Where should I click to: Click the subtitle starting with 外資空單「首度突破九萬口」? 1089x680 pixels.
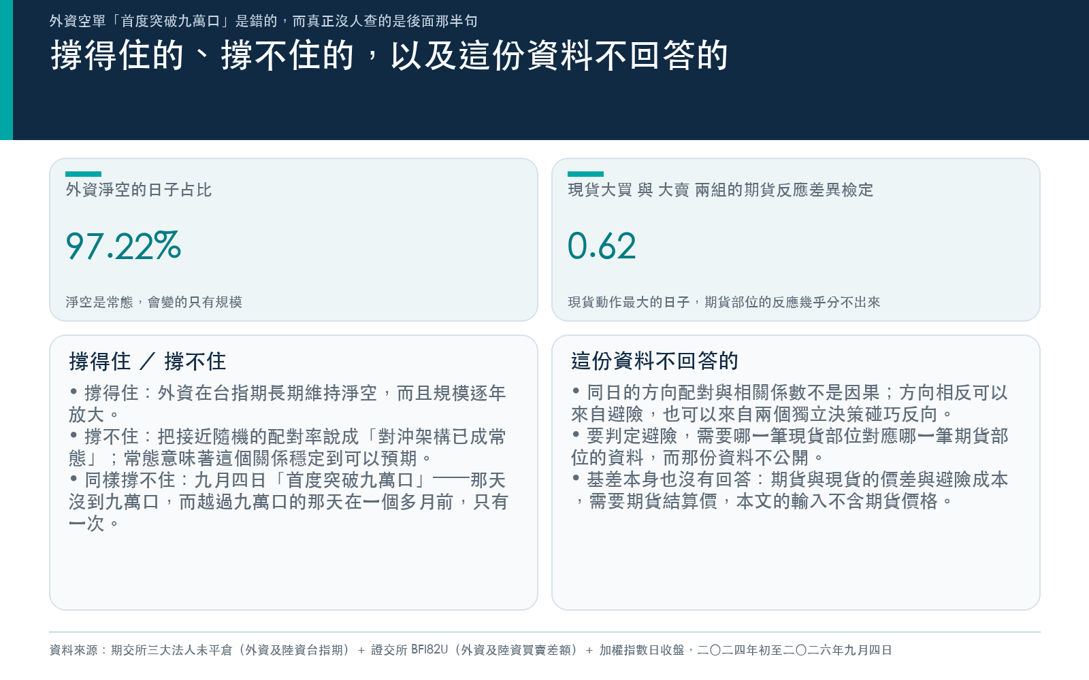pos(263,21)
